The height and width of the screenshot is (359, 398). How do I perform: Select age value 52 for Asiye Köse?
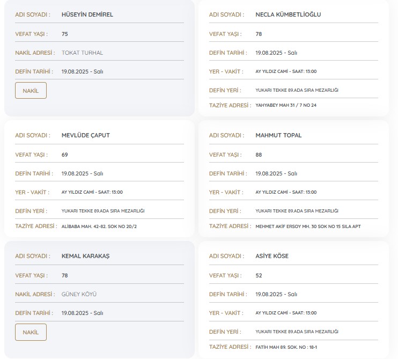[259, 275]
